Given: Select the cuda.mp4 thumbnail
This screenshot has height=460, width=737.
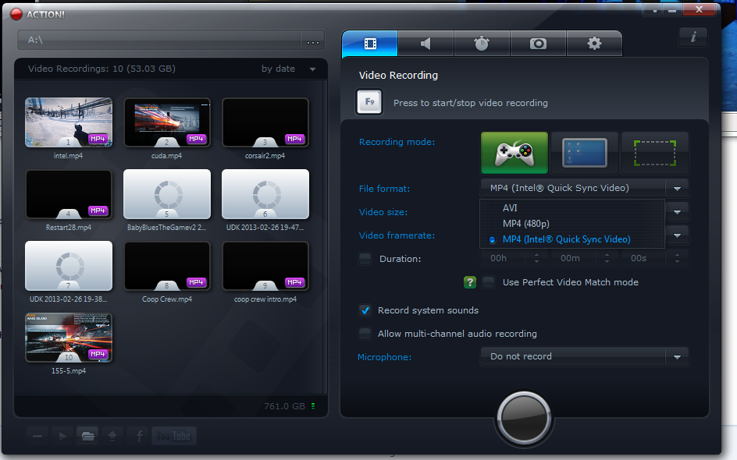Looking at the screenshot, I should pos(167,123).
